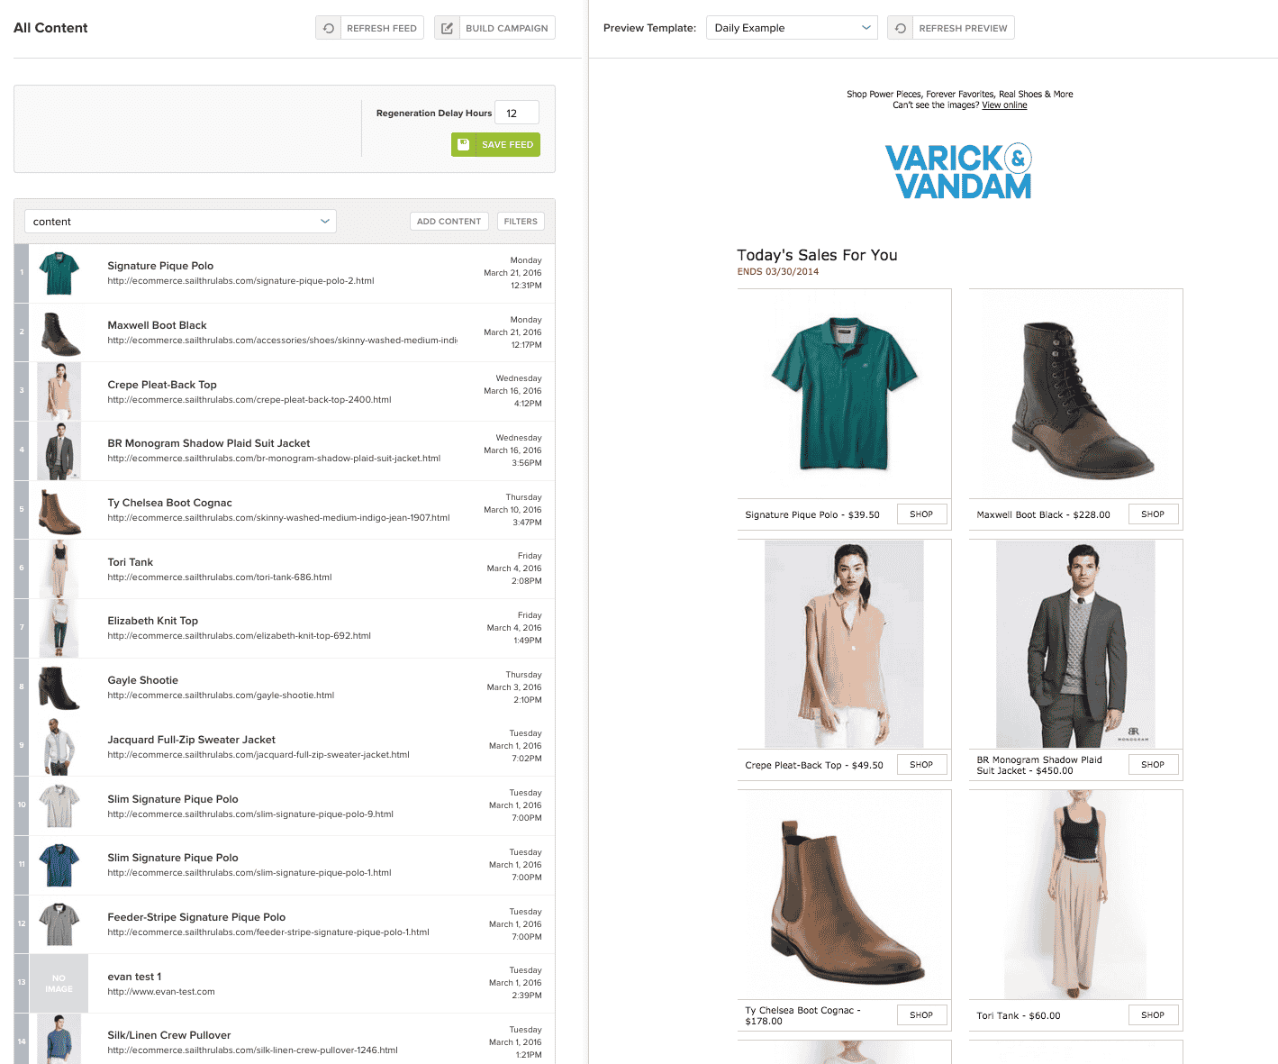Click the Elizabeth Knit Top list title

coord(152,621)
